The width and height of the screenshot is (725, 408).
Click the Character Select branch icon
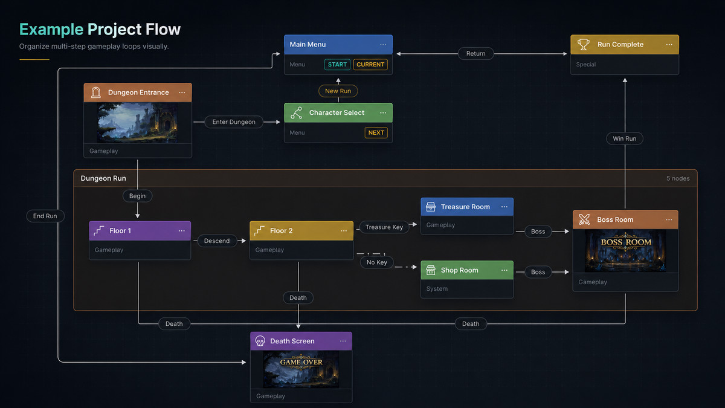296,112
